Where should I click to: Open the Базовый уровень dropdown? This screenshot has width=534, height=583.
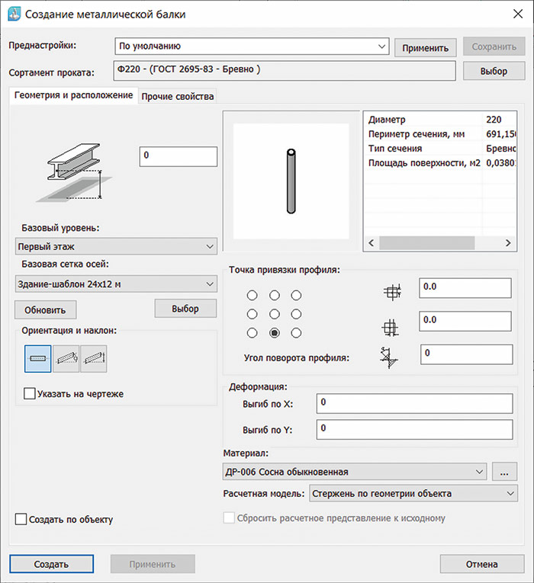point(116,246)
